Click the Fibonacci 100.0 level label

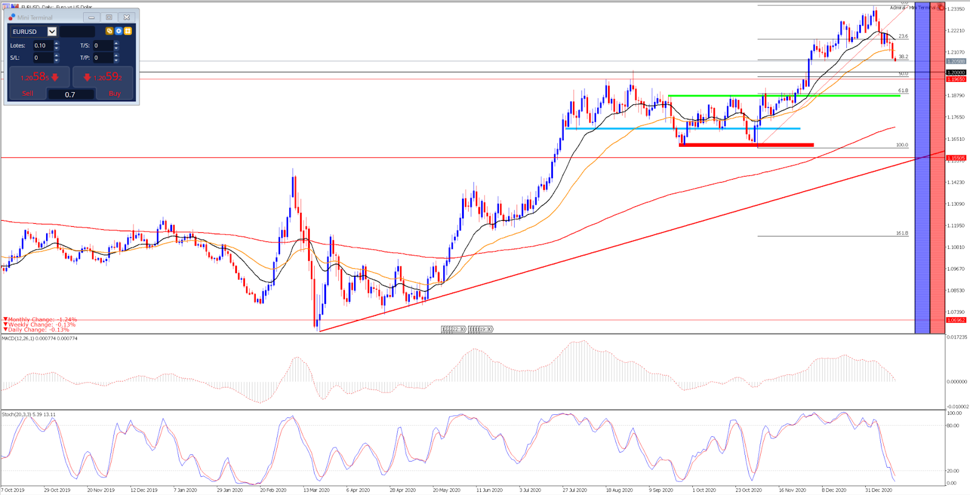tap(902, 145)
